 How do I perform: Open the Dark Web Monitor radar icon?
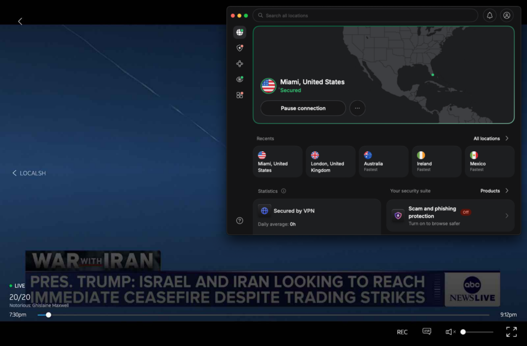(x=240, y=79)
